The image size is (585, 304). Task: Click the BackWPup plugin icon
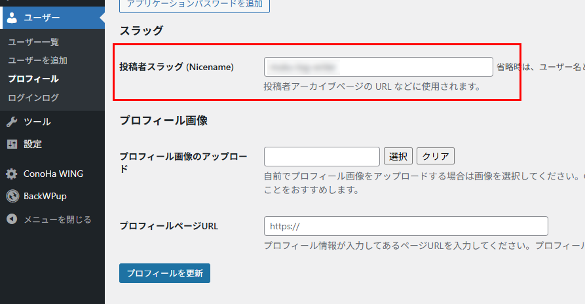[x=12, y=196]
